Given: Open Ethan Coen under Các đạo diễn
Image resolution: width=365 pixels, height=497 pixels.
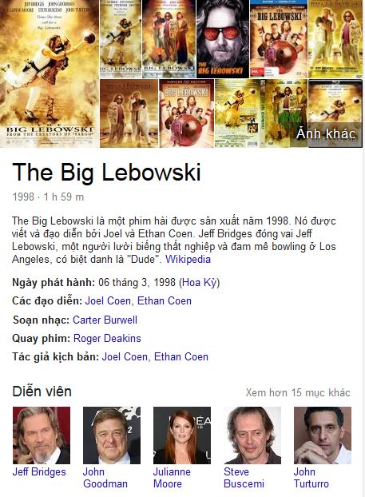Looking at the screenshot, I should pyautogui.click(x=165, y=300).
